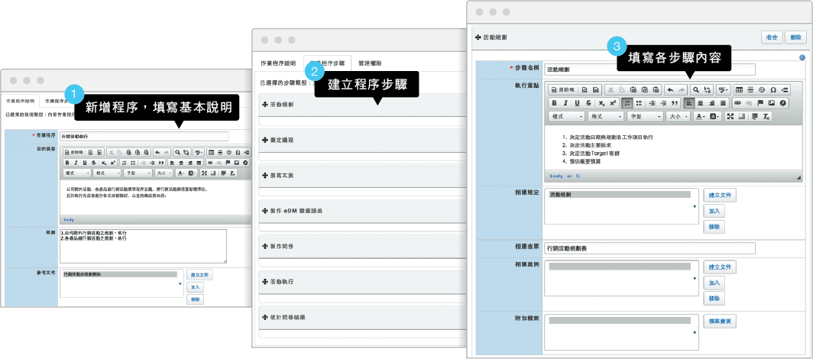The height and width of the screenshot is (359, 813).
Task: Toggle center alignment in the 執行重點 editor
Action: coord(700,103)
